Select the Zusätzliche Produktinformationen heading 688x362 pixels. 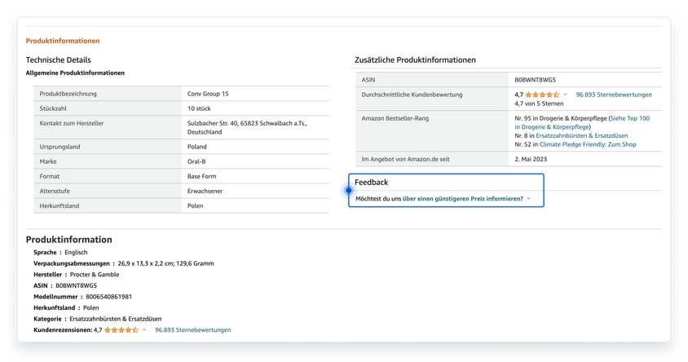click(415, 60)
